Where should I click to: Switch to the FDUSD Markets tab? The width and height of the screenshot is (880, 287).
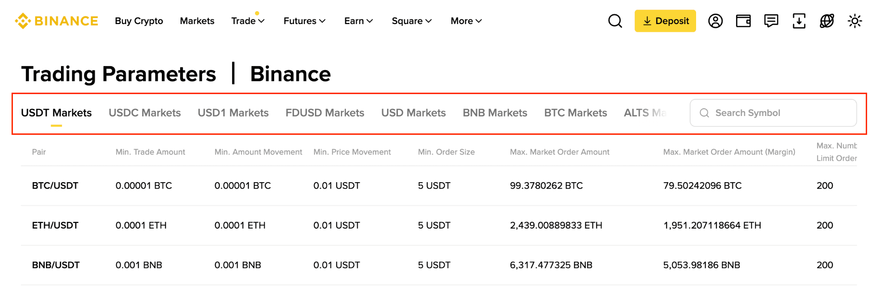[325, 113]
